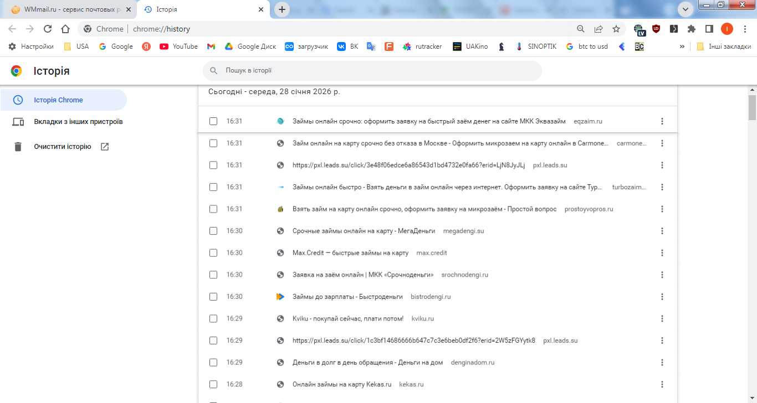Screen dimensions: 757x403
Task: Expand the hidden bookmarks overflow chevron
Action: [x=682, y=46]
